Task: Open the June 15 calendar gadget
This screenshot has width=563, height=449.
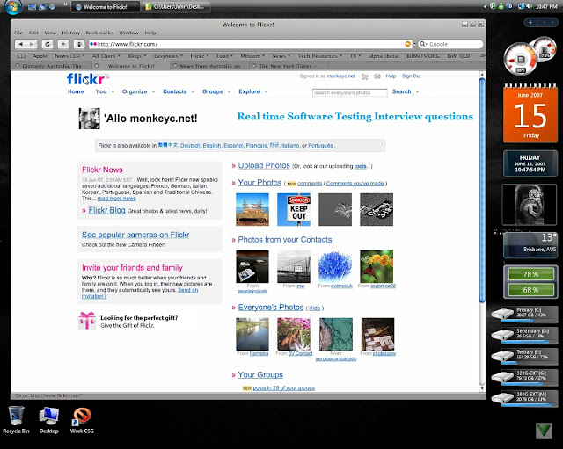Action: 530,113
